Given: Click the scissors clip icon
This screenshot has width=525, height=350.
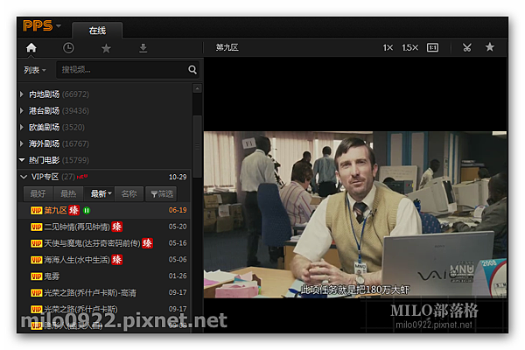Looking at the screenshot, I should 467,48.
